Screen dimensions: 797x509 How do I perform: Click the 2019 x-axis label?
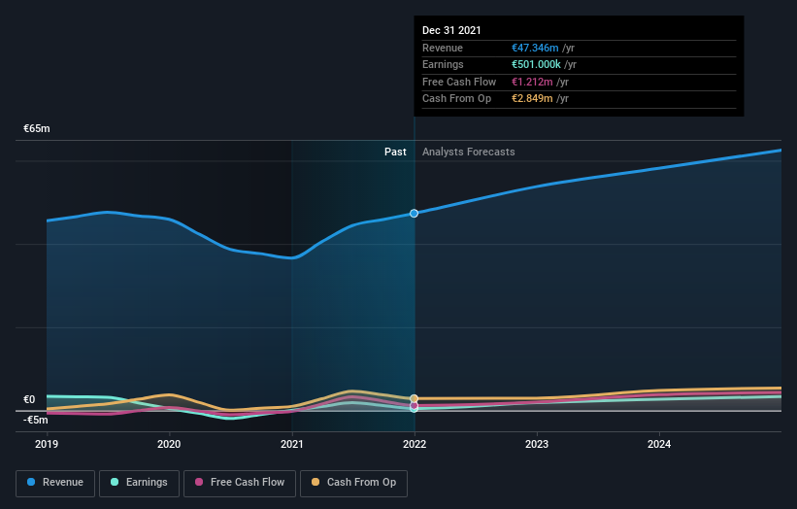pyautogui.click(x=47, y=444)
